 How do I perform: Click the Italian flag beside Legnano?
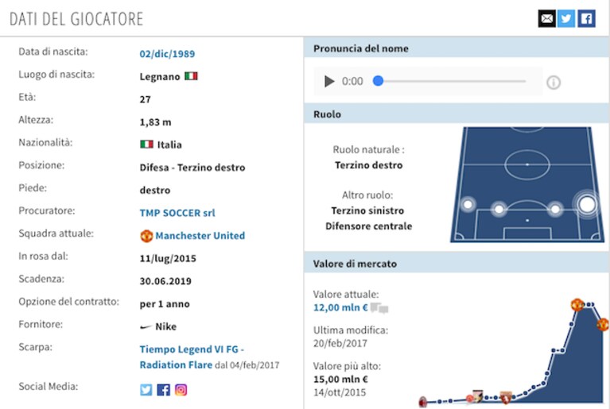coord(191,75)
